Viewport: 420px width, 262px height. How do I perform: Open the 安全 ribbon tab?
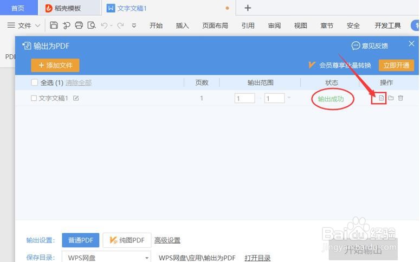[x=353, y=25]
